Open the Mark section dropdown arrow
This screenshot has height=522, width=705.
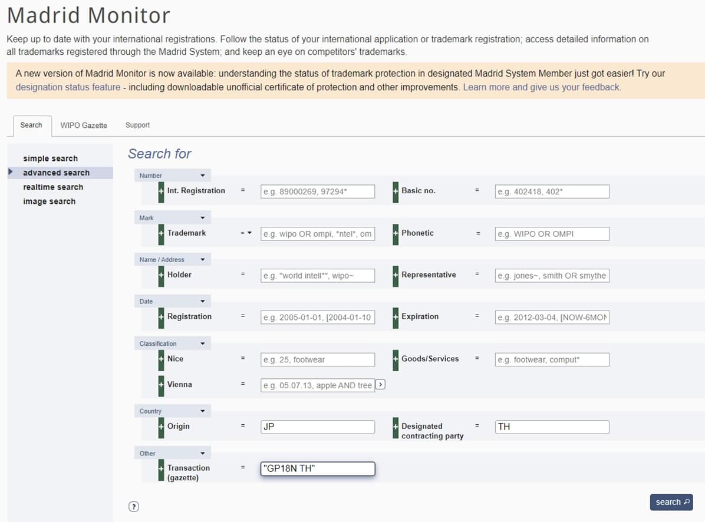pyautogui.click(x=203, y=217)
